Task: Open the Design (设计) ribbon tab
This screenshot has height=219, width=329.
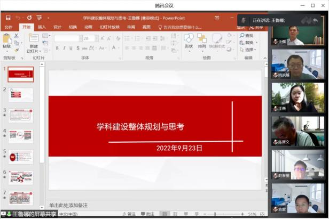Action: click(x=57, y=27)
